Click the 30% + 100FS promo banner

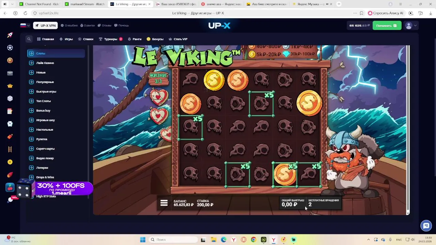(x=56, y=188)
